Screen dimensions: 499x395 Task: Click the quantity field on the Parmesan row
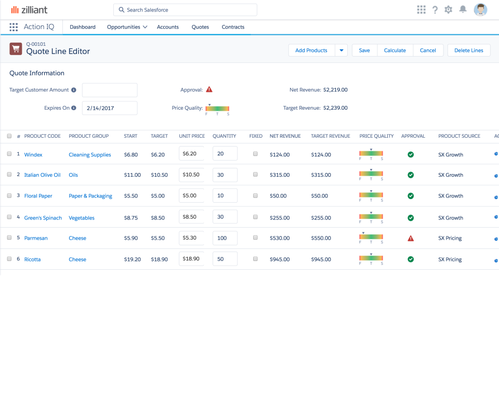tap(225, 238)
